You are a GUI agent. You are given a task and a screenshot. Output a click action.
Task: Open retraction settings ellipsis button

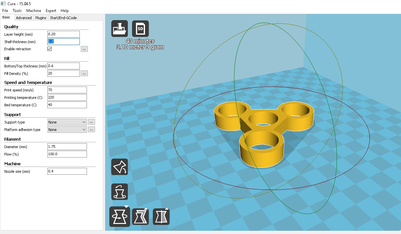[x=84, y=49]
